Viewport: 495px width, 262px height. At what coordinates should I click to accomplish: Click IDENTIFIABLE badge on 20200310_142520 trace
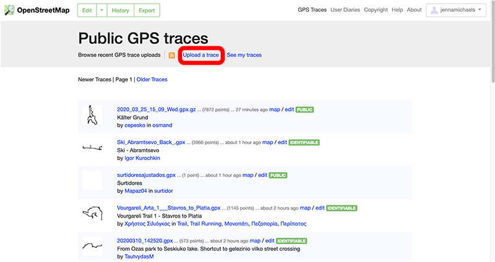click(291, 241)
